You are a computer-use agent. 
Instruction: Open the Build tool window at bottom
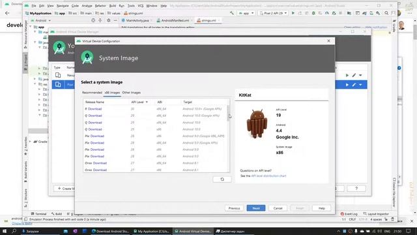[57, 214]
